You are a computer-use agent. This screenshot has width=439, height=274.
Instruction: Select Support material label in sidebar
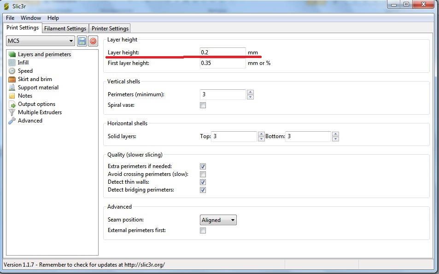(x=38, y=87)
